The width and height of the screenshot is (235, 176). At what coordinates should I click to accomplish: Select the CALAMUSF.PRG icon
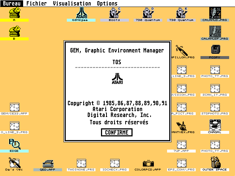[215, 32]
